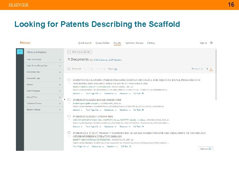Open the Pyrrolotriazine Kinase Inhibitors title
This screenshot has height=179, width=239.
97,100
